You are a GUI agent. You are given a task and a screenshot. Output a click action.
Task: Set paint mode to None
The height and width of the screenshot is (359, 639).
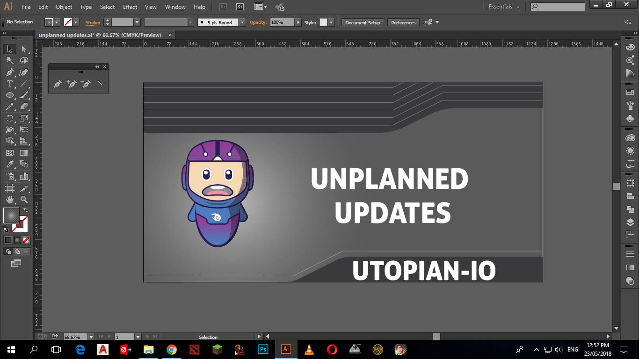click(x=26, y=240)
